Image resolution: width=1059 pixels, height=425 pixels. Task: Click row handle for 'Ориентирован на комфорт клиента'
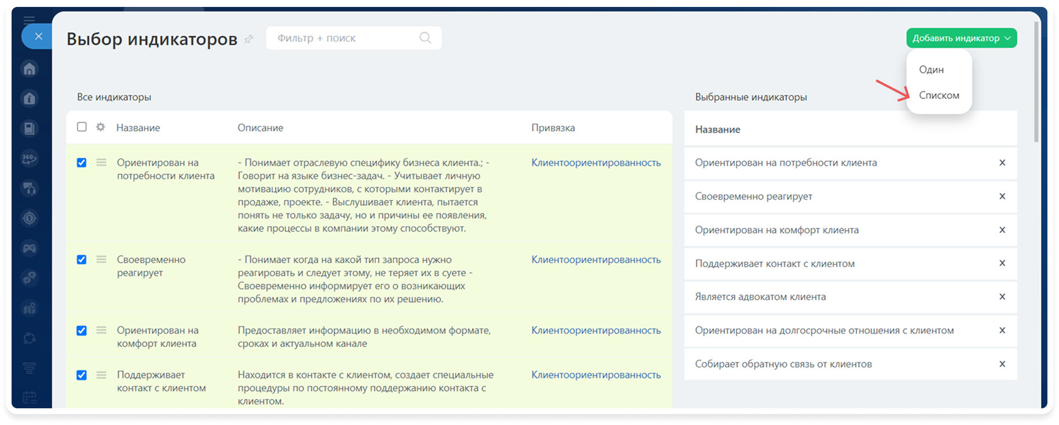pos(101,330)
